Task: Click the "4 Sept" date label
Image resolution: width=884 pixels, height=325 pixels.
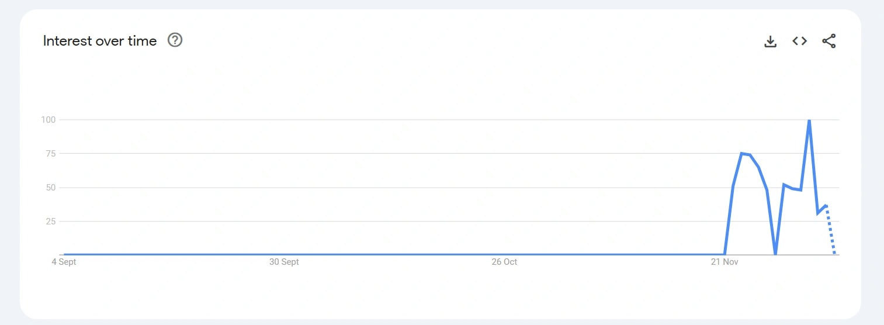Action: [x=64, y=262]
